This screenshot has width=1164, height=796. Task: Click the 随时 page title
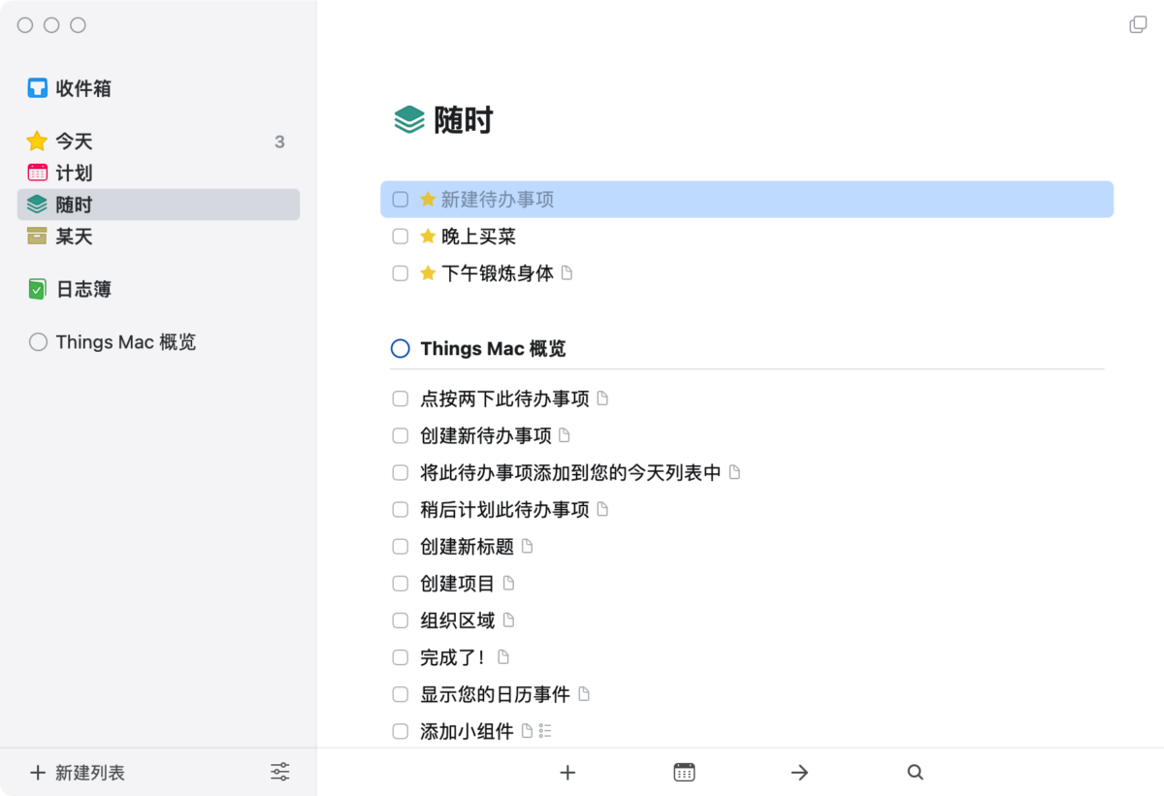464,120
